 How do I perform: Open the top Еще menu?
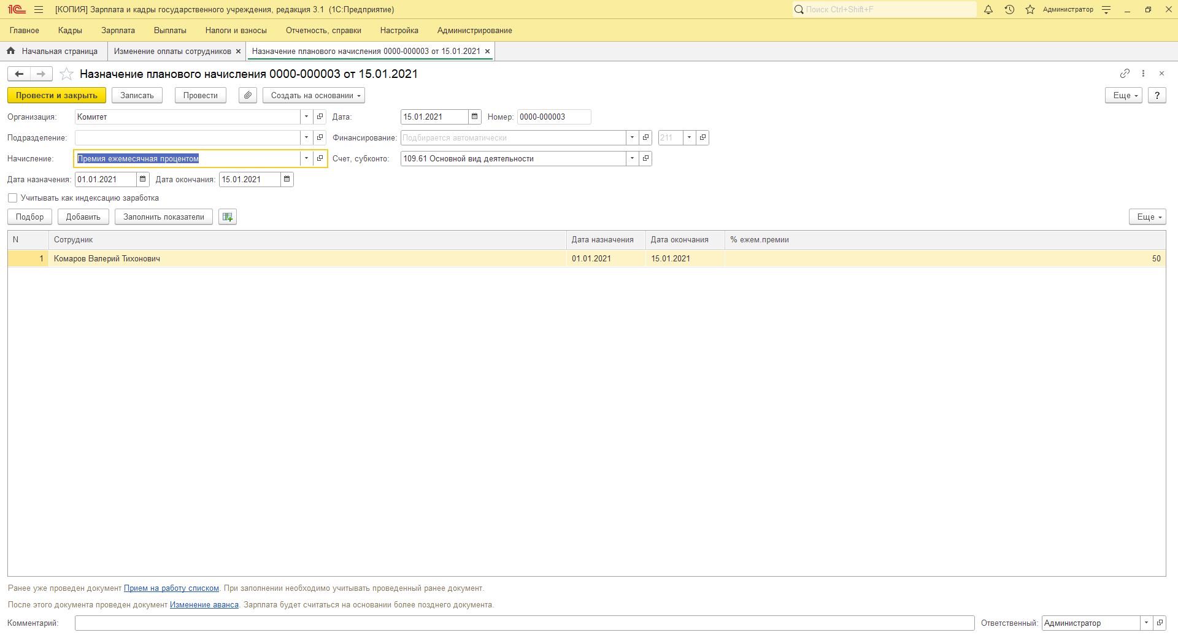coord(1123,96)
